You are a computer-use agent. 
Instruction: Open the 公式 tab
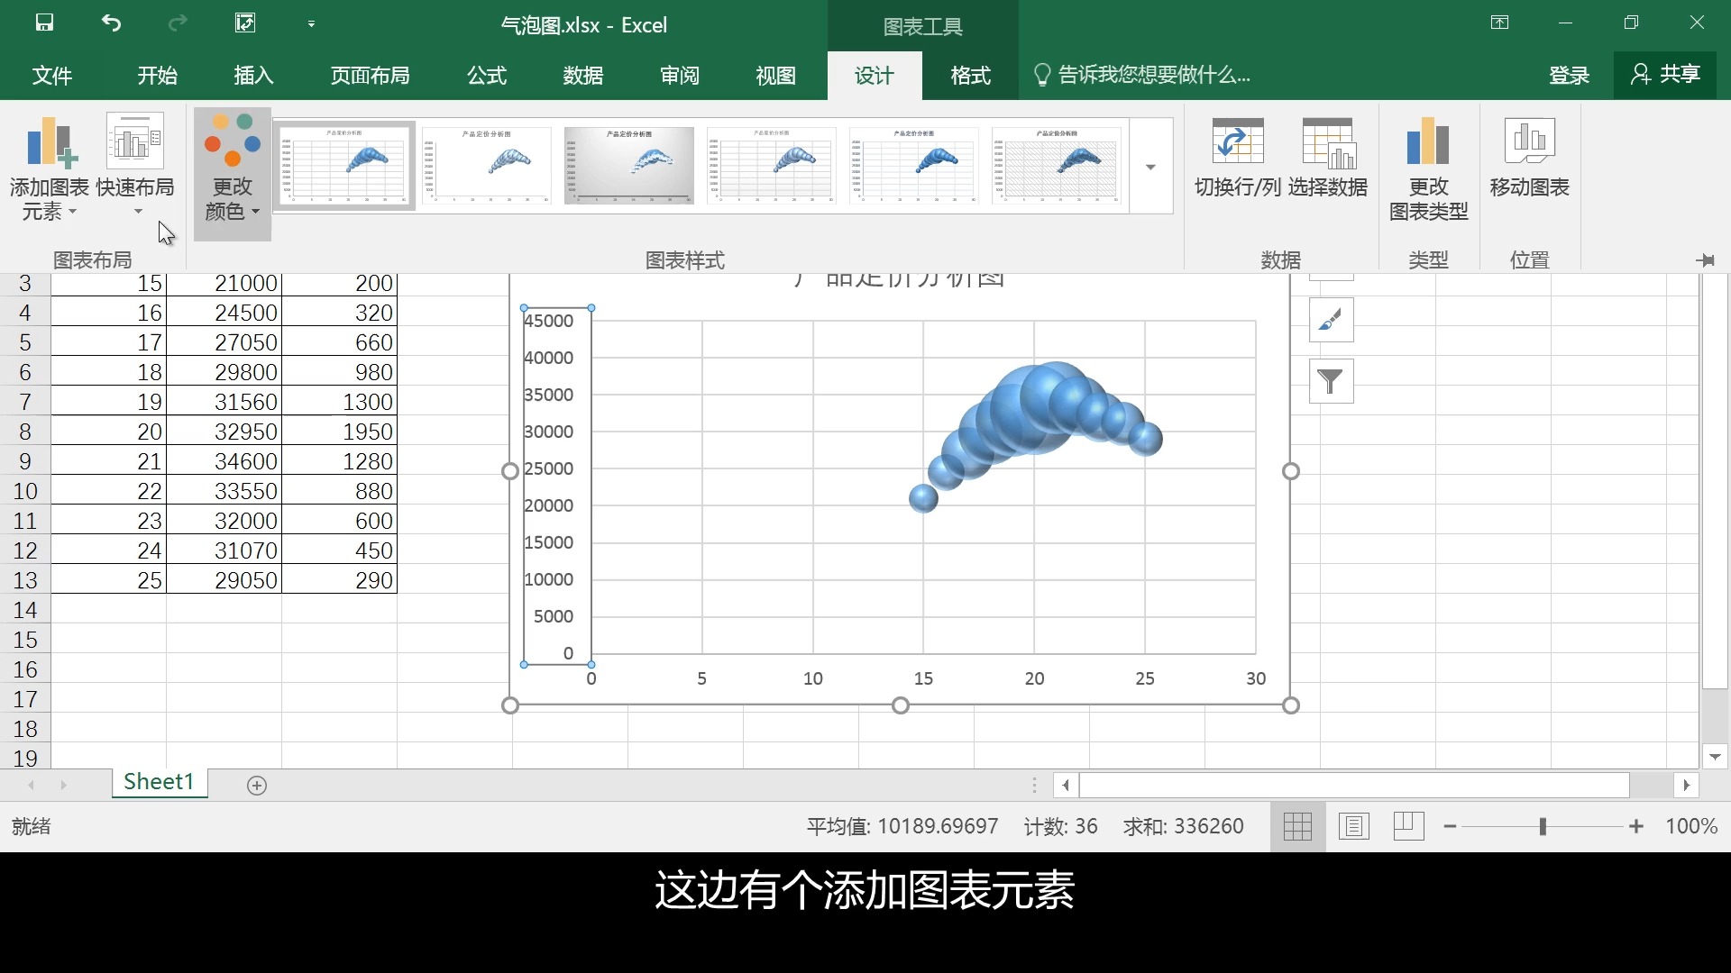(x=487, y=76)
